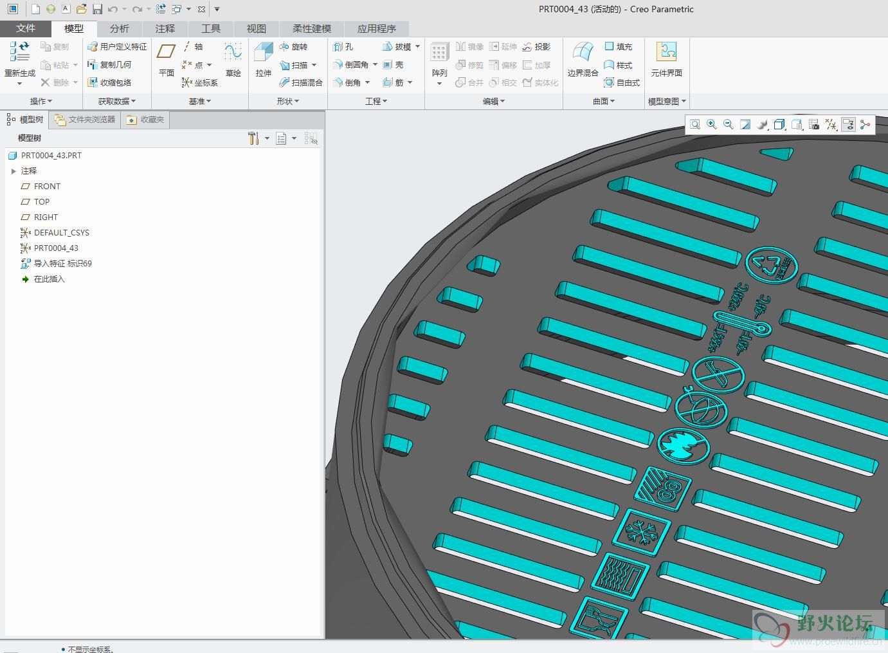888x653 pixels.
Task: Select the Axis (轴) tool
Action: [x=193, y=46]
